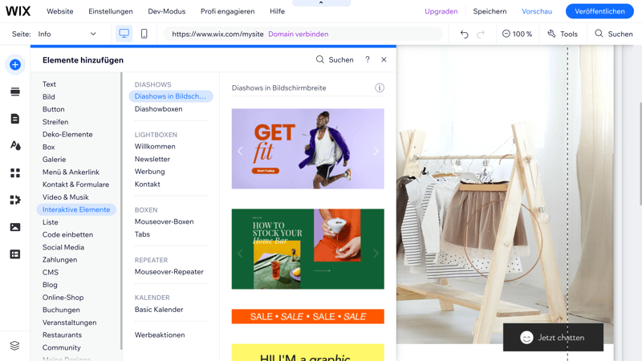This screenshot has height=361, width=642.
Task: Select Bild category
Action: [x=49, y=96]
